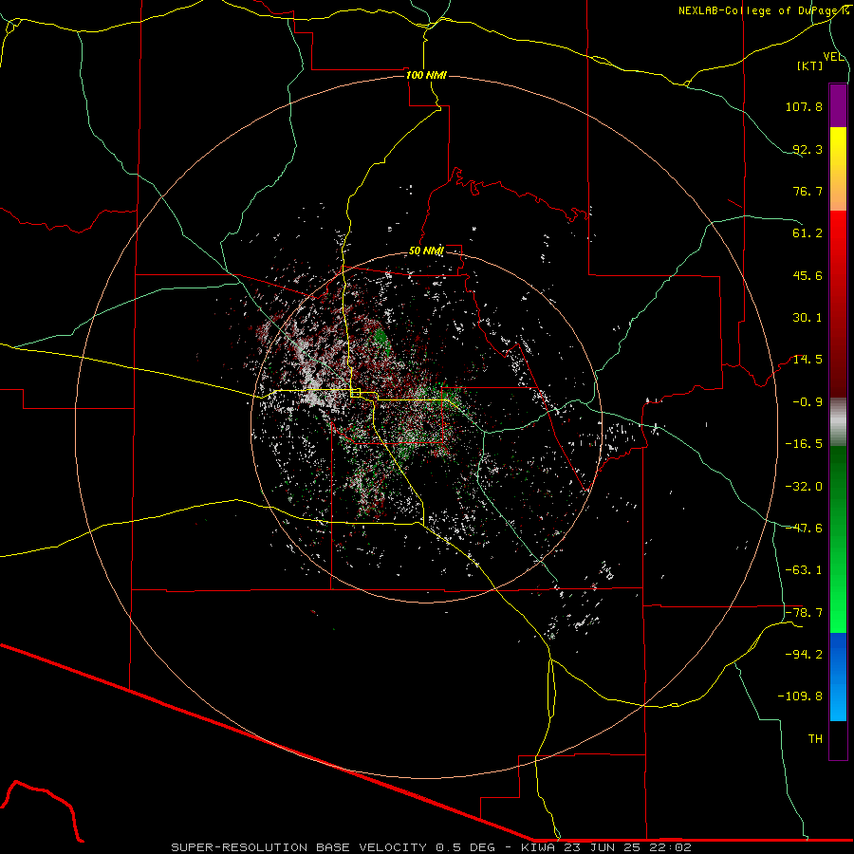The image size is (854, 854).
Task: Click the 14.5 legend value
Action: [808, 360]
